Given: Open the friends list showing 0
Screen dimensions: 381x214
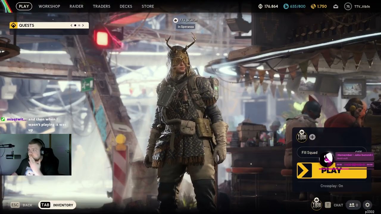Looking at the screenshot, I should (x=354, y=205).
